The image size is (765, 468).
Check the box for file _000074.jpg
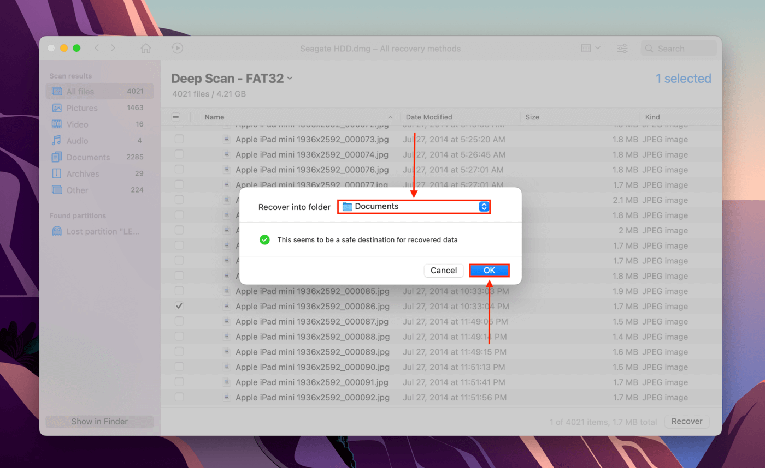[179, 154]
